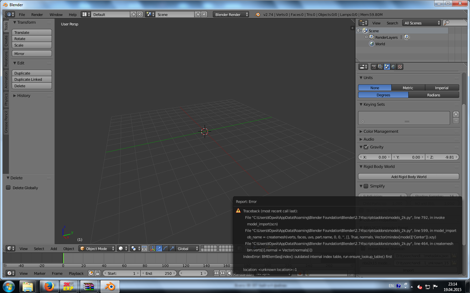Expand the History panel
The image size is (470, 293).
point(23,95)
